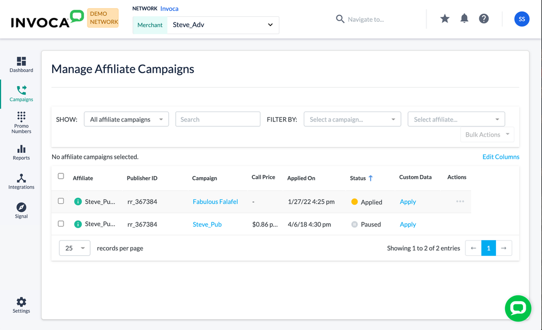Check the Steve_Pub campaign row checkbox
This screenshot has height=330, width=542.
tap(61, 224)
